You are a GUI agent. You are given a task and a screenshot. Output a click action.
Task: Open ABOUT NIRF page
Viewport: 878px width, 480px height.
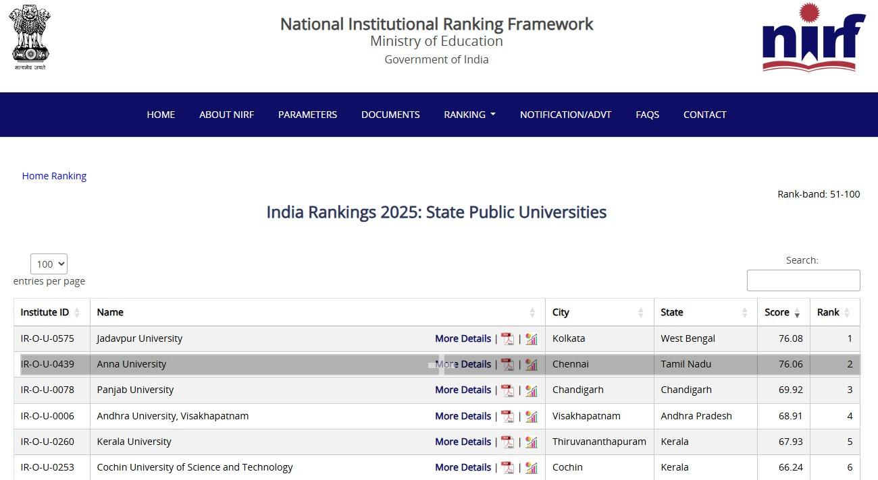coord(226,115)
